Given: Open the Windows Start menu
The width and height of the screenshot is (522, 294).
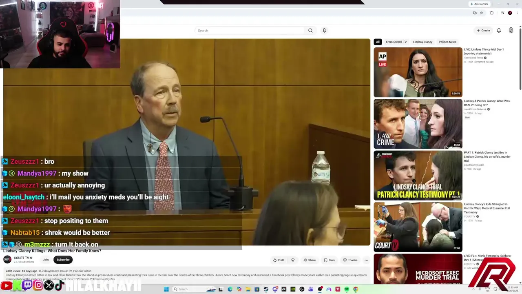Looking at the screenshot, I should (166, 289).
